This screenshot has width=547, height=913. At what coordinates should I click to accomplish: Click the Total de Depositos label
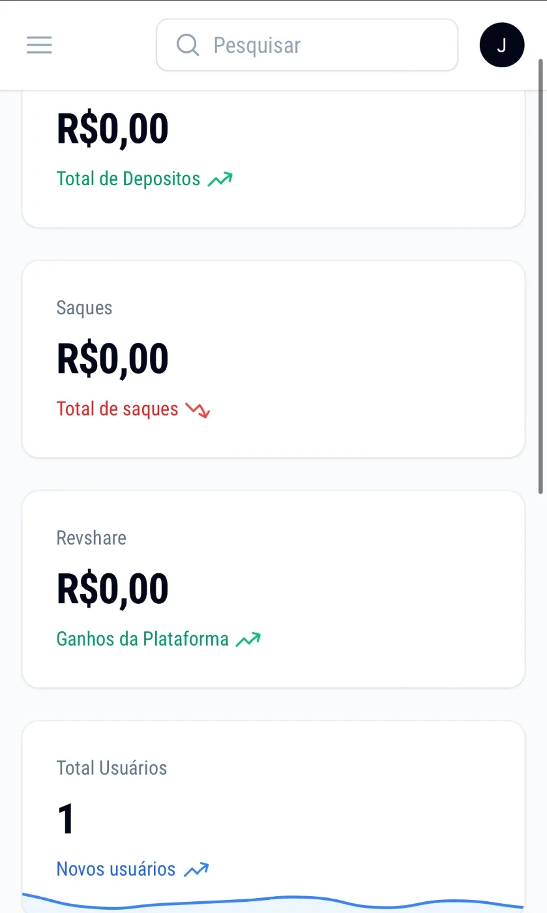(128, 179)
